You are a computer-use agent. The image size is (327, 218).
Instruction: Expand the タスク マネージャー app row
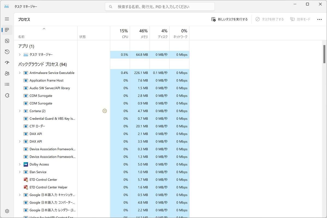[20, 55]
